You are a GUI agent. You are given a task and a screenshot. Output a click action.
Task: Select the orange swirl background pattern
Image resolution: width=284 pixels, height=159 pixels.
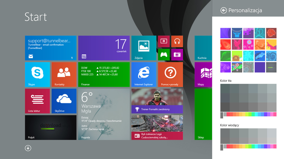coord(260,45)
